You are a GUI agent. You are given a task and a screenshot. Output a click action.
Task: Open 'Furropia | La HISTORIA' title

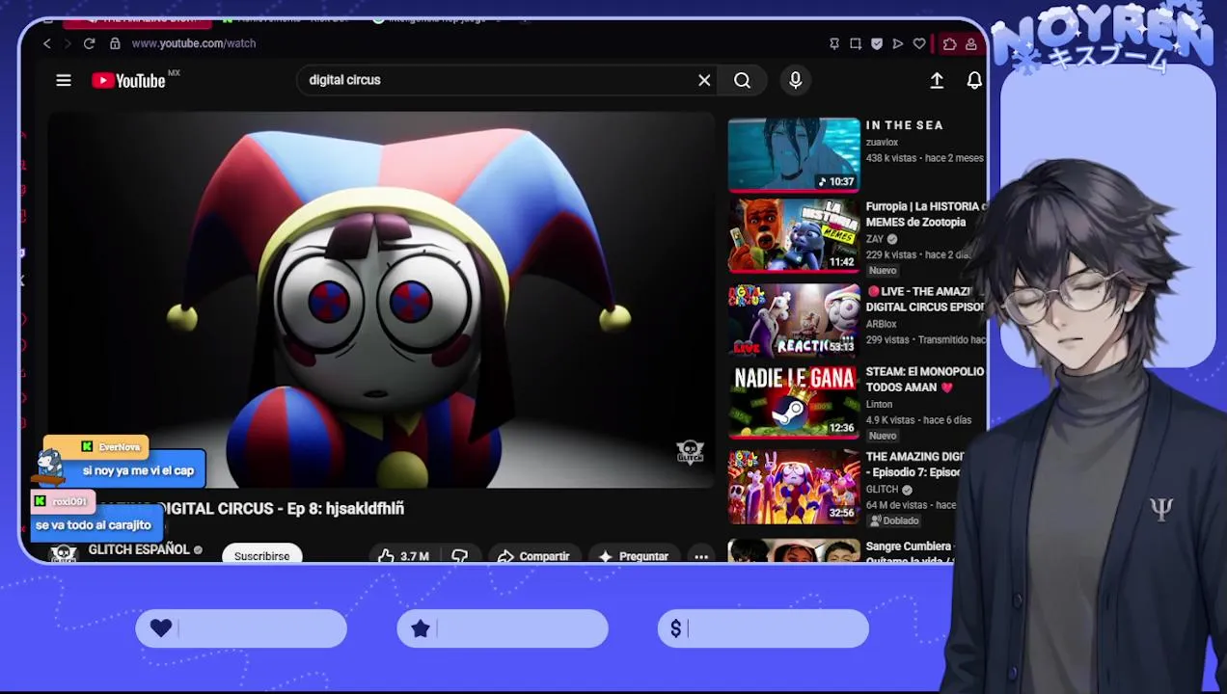tap(926, 214)
